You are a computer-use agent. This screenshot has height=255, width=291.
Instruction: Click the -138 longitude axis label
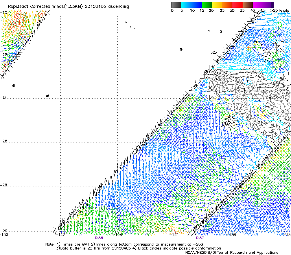[x=231, y=235]
